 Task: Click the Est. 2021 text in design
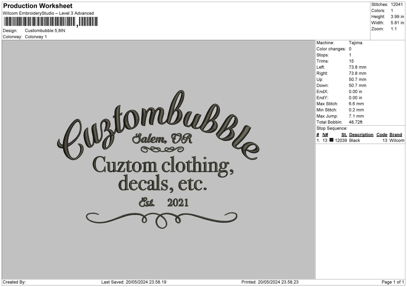164,203
